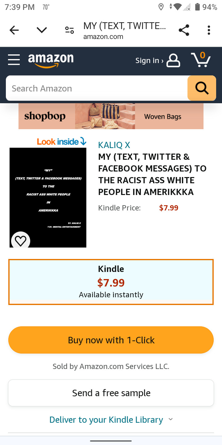The width and height of the screenshot is (222, 445).
Task: Open the Shopbop Woven Bags banner ad
Action: point(111,116)
